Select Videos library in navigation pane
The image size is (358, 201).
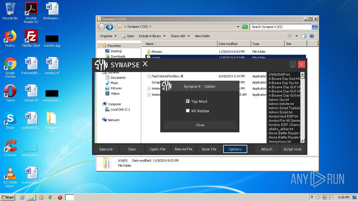(115, 94)
